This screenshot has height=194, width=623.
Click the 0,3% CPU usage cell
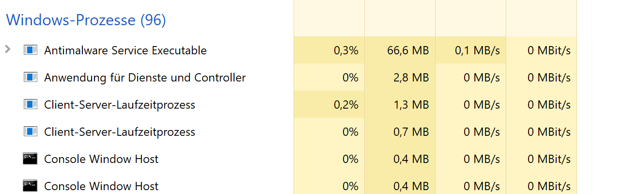point(346,50)
